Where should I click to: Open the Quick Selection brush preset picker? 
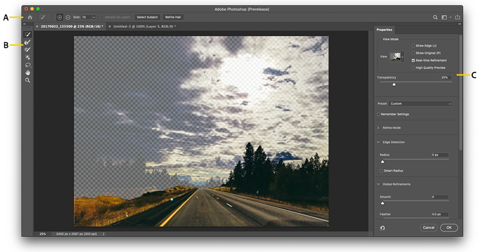click(x=44, y=18)
